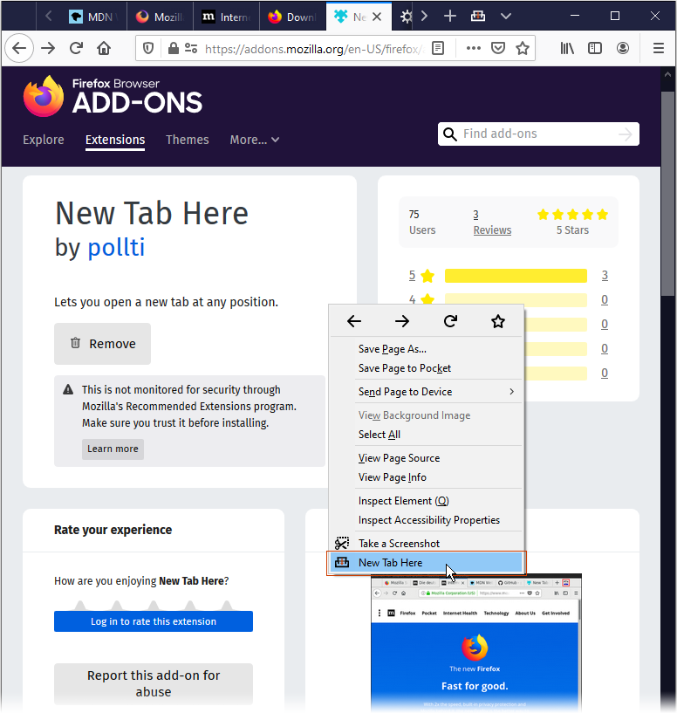Screen dimensions: 677x713
Task: Reload the page from the toolbar
Action: coord(76,48)
